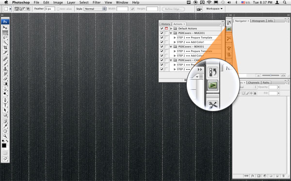Image resolution: width=291 pixels, height=181 pixels.
Task: Click the Actions play icon in dock
Action: (x=229, y=29)
